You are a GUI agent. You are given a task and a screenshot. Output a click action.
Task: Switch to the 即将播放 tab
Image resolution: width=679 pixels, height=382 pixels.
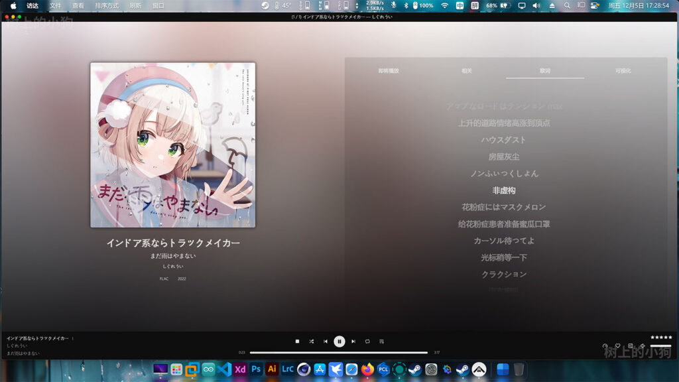pyautogui.click(x=389, y=70)
